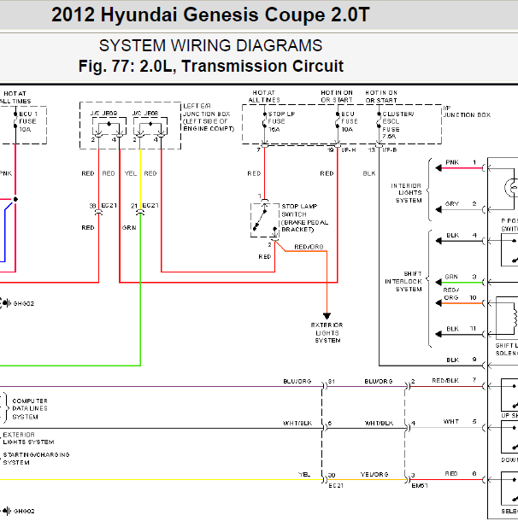Click the 'BLK' label at pin 9
Viewport: 518px width, 521px height.
pos(453,360)
